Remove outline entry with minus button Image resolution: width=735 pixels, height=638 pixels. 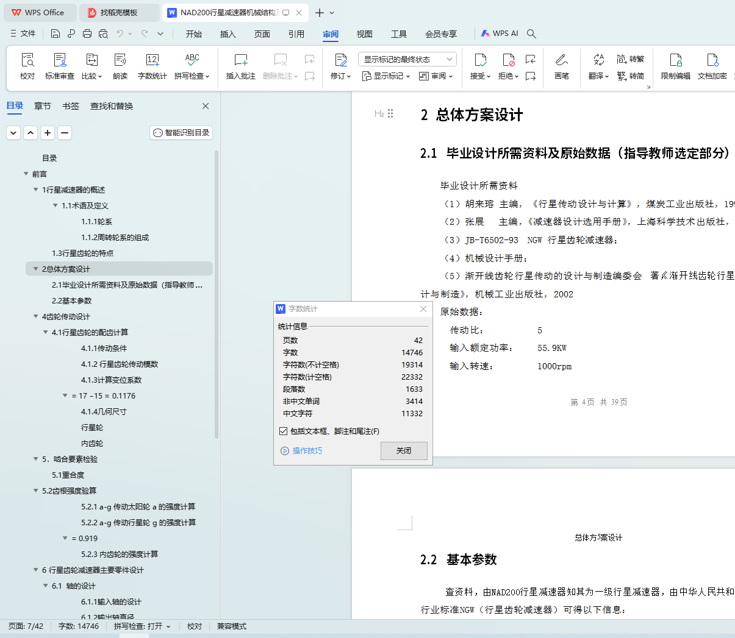(x=65, y=133)
